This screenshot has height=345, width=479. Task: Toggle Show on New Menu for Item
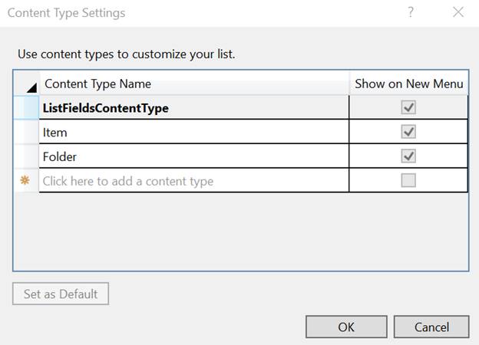(408, 132)
